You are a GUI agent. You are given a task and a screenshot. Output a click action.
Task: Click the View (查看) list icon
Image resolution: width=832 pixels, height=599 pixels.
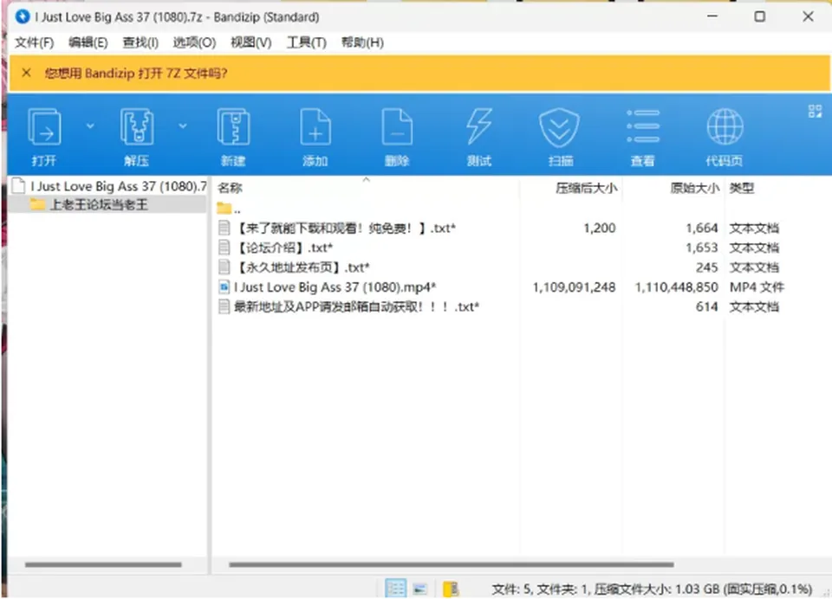click(642, 126)
